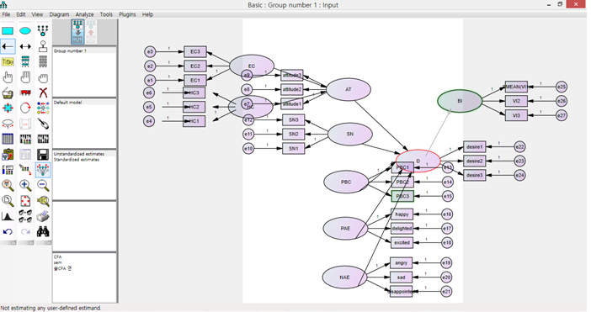The image size is (591, 312).
Task: Copy path diagram to clipboard icon
Action: pyautogui.click(x=8, y=155)
